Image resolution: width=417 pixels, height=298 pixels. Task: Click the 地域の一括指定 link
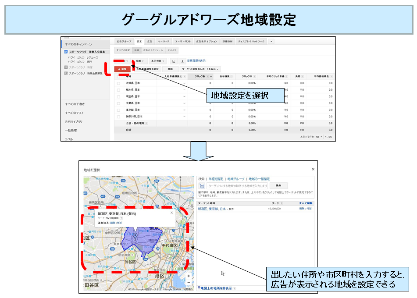point(259,179)
